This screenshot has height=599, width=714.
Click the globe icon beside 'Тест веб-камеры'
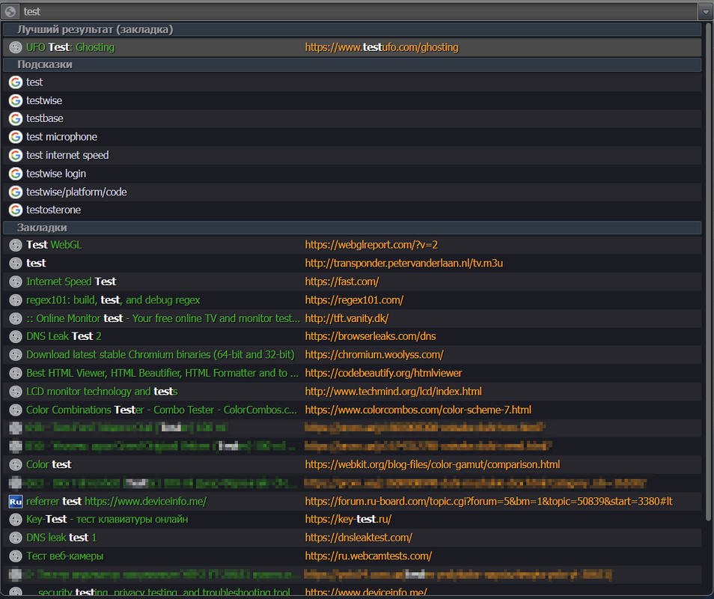(x=16, y=556)
